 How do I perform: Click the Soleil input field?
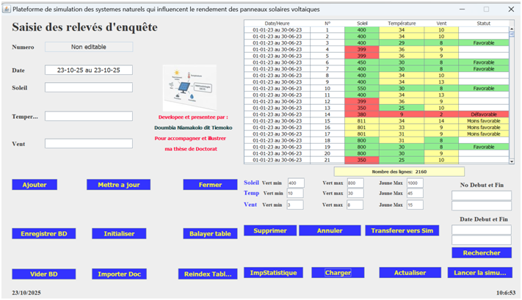[x=89, y=87]
